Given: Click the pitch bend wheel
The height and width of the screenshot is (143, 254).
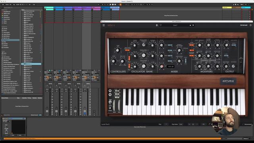Looking at the screenshot, I should [114, 105].
